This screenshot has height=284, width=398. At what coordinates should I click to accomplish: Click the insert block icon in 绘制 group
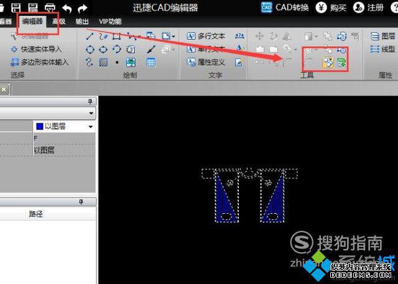click(150, 36)
